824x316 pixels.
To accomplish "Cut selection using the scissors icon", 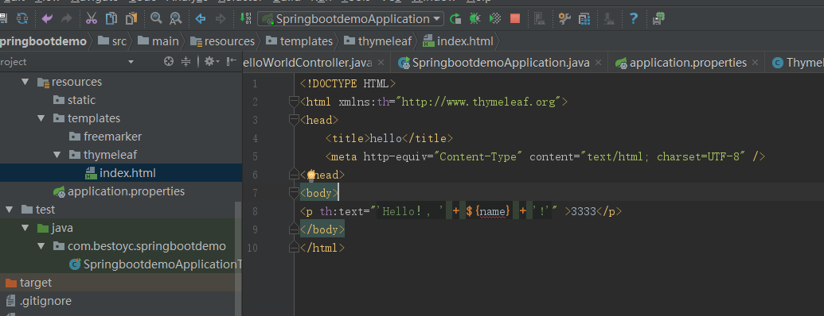I will tap(92, 19).
